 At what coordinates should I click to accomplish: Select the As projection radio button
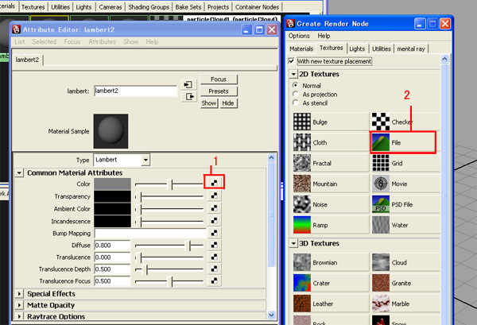coord(297,93)
